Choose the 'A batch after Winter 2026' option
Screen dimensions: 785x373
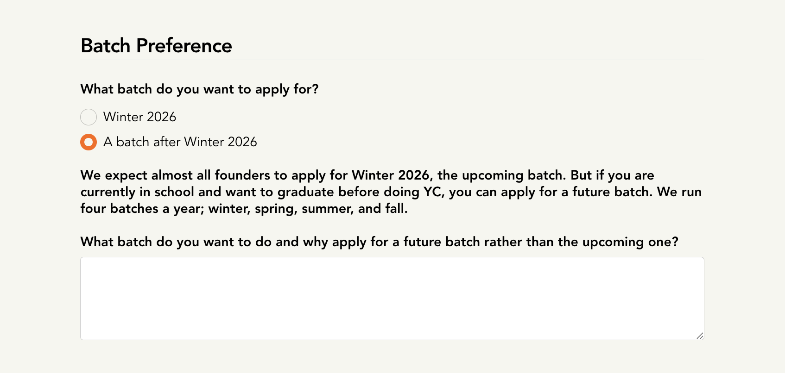click(x=88, y=142)
